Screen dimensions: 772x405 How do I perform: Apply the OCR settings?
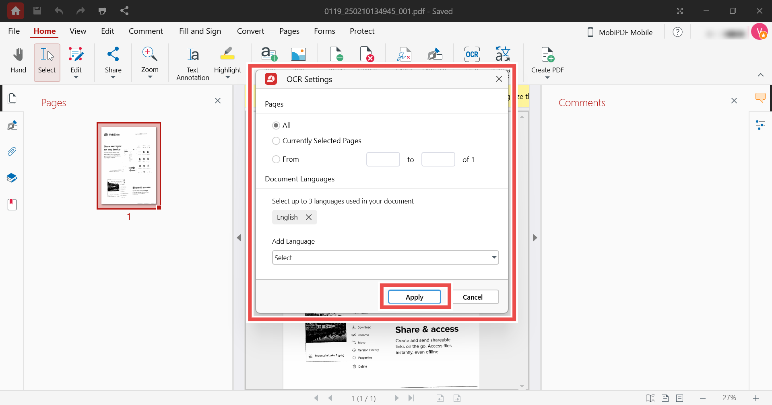[x=414, y=297]
